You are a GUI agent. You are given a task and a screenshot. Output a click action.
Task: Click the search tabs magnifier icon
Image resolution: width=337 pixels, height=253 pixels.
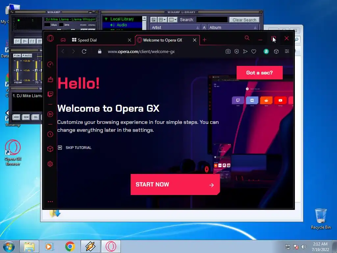click(247, 38)
